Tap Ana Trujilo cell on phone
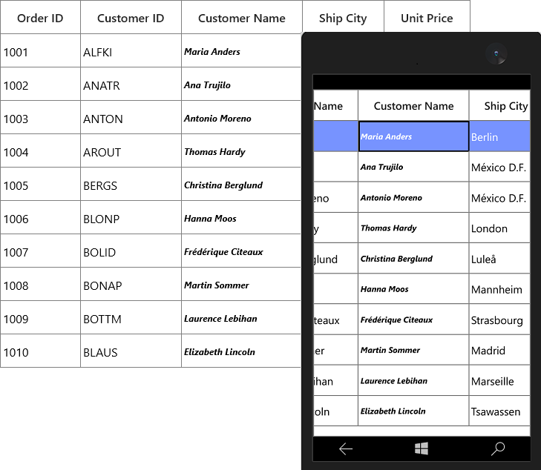541x470 pixels. click(x=413, y=167)
